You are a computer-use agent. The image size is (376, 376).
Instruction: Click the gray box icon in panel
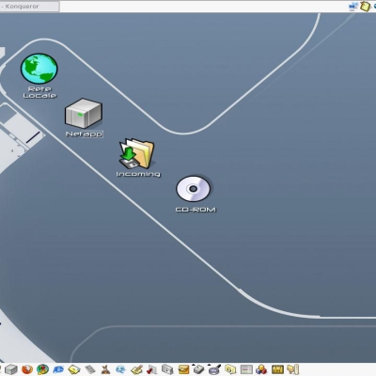point(11,369)
